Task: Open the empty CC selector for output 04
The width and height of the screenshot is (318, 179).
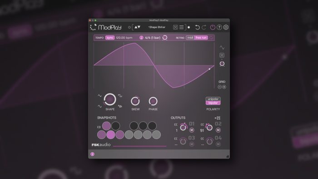Action: pos(203,144)
